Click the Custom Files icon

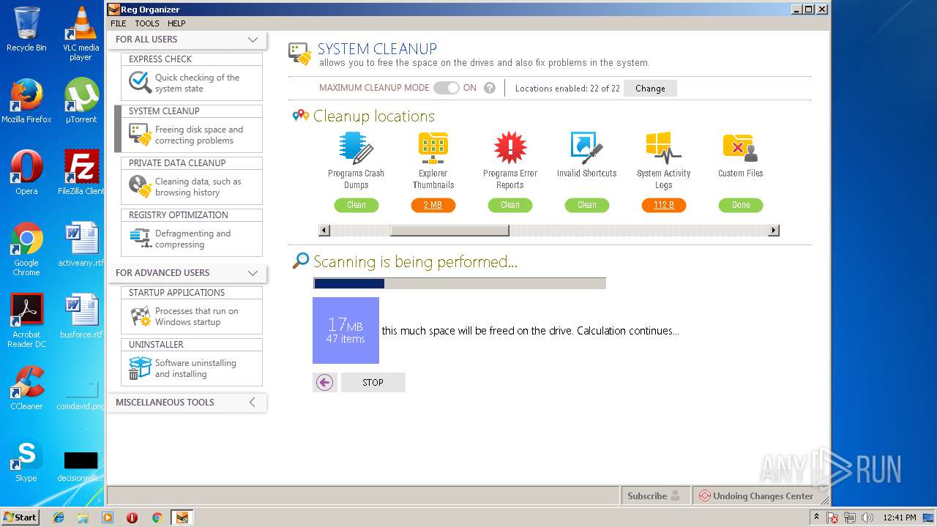coord(740,148)
